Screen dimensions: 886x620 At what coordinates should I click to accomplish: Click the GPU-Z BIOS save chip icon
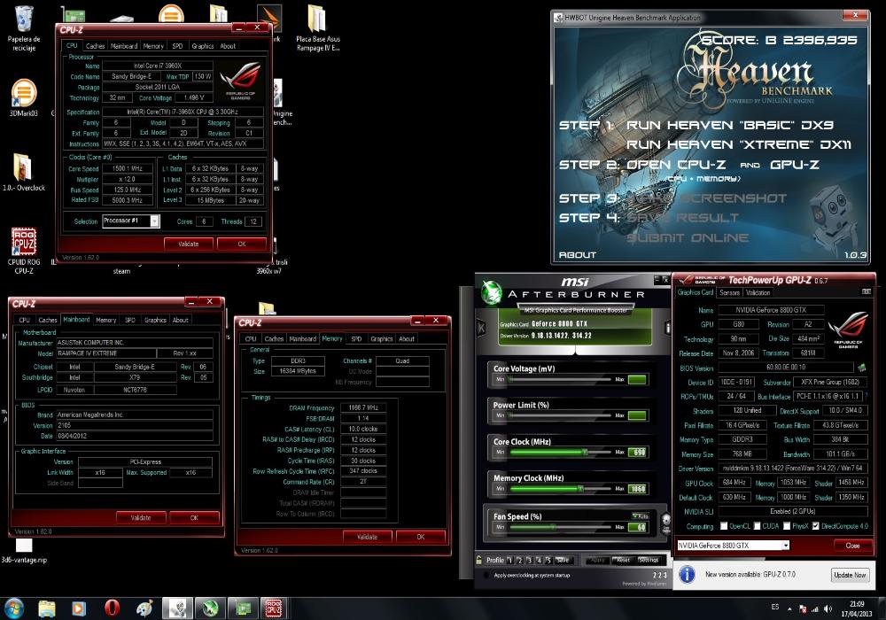[862, 368]
